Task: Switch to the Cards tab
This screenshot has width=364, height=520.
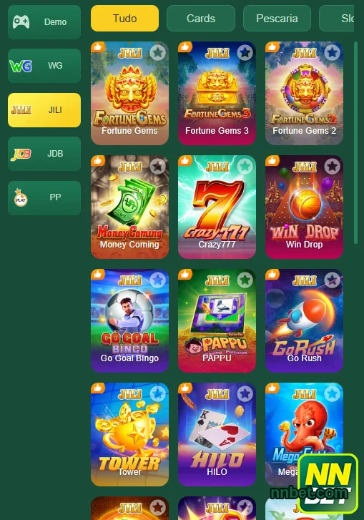Action: [x=201, y=19]
